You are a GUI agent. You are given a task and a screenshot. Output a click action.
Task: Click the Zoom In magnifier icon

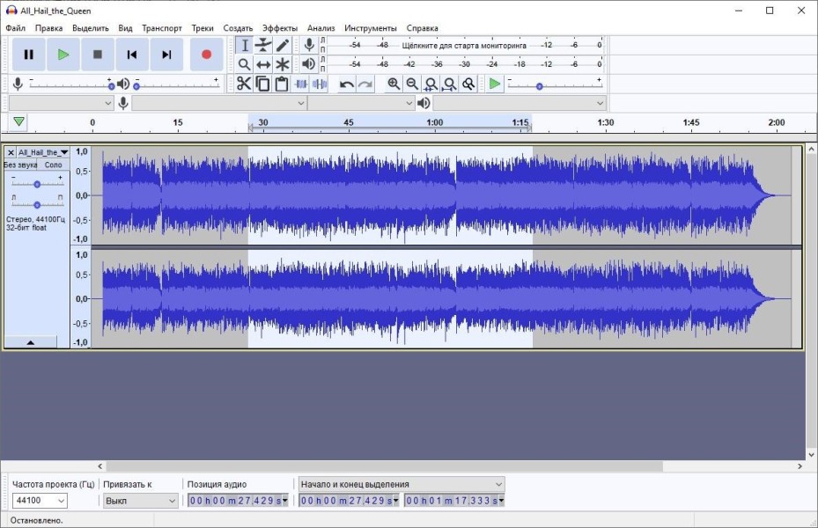coord(394,84)
